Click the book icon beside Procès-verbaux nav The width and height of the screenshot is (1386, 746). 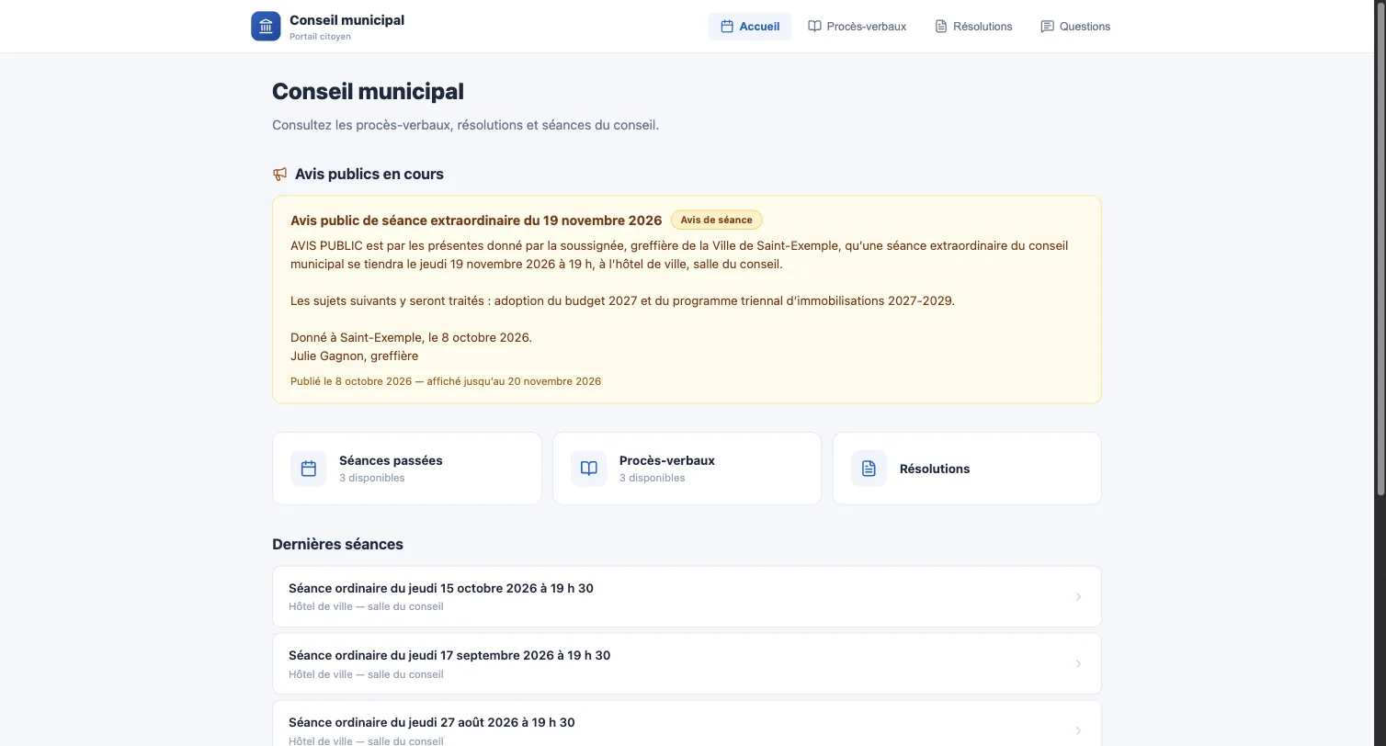click(814, 27)
